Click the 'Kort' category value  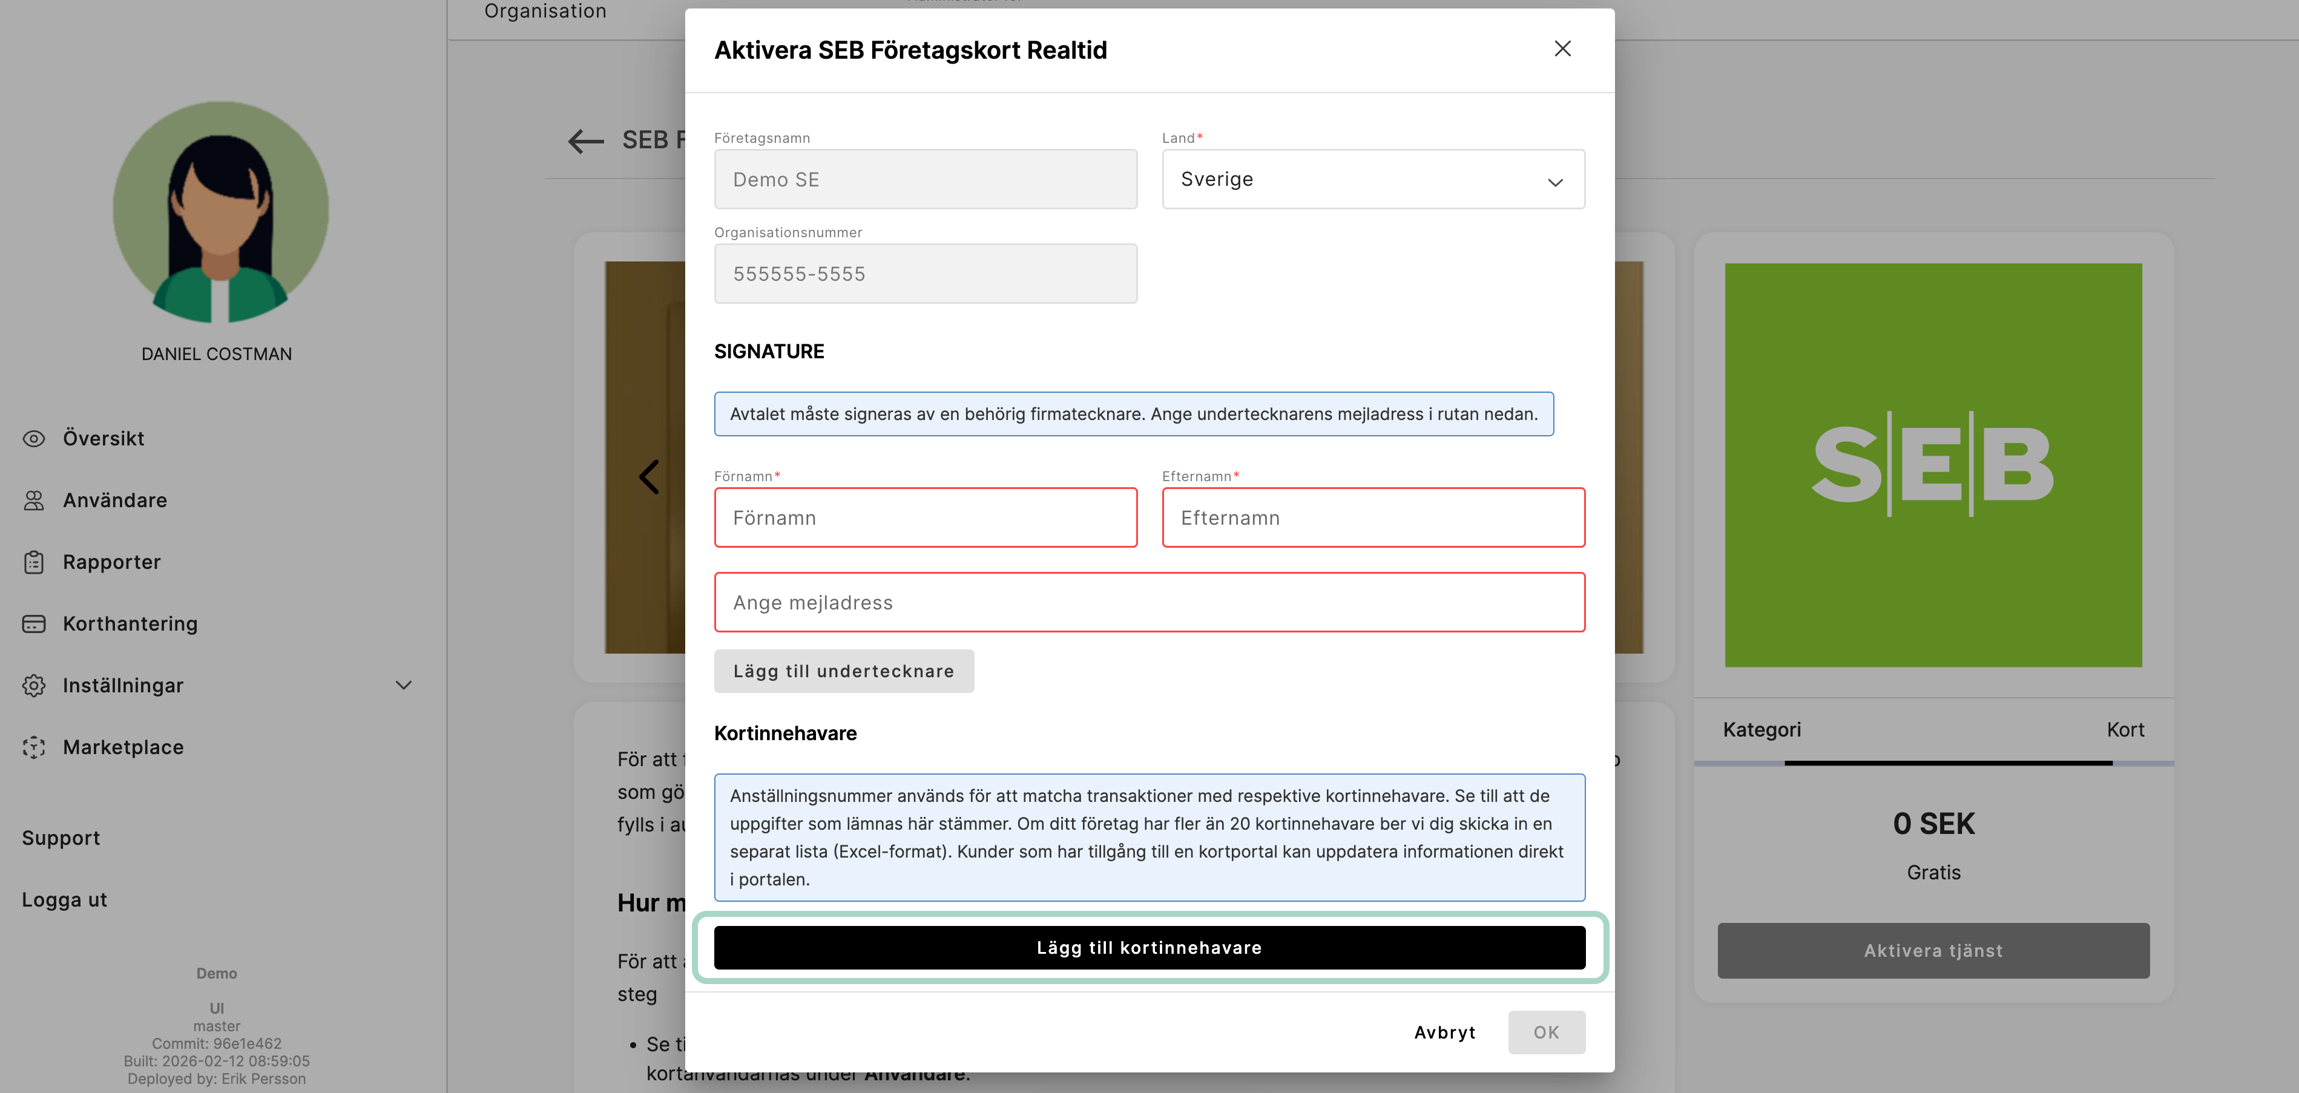(x=2125, y=730)
